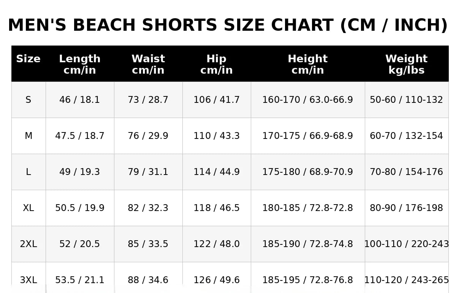Click the 50-60 / 110-132 weight cell
Screen dimensions: 456x293
point(407,100)
